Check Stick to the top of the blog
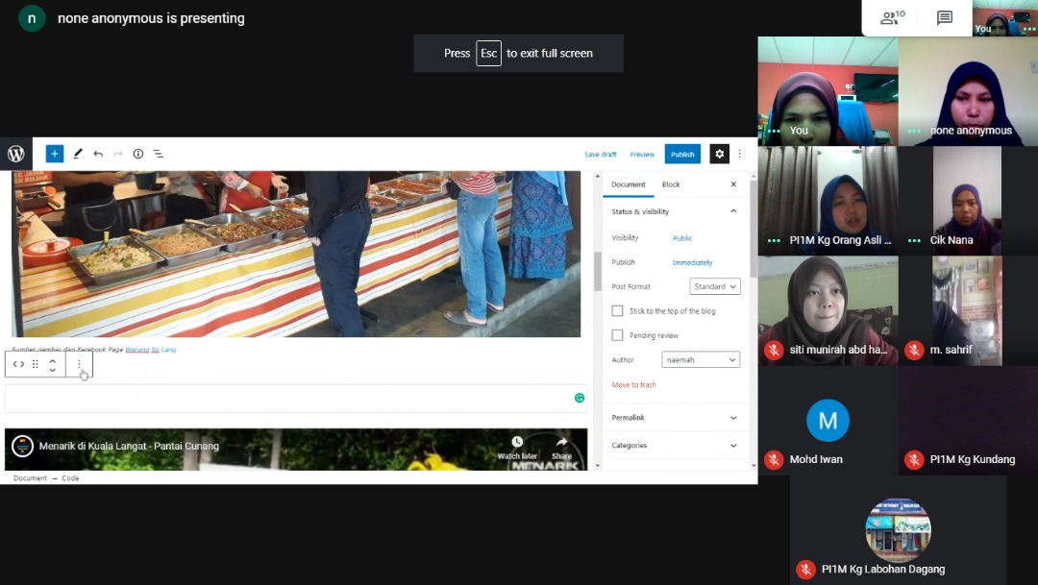The image size is (1038, 585). coord(617,311)
